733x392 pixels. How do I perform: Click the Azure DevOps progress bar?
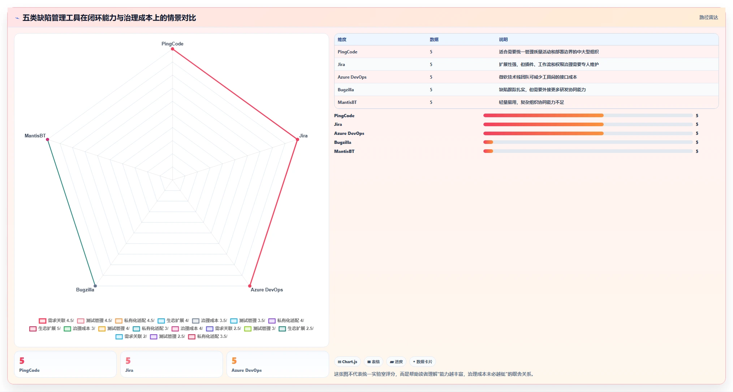pyautogui.click(x=588, y=133)
